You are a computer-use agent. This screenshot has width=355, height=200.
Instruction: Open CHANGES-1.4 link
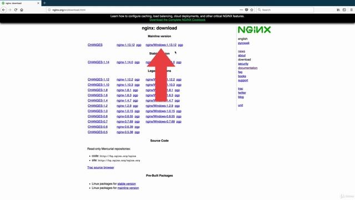[x=98, y=101]
